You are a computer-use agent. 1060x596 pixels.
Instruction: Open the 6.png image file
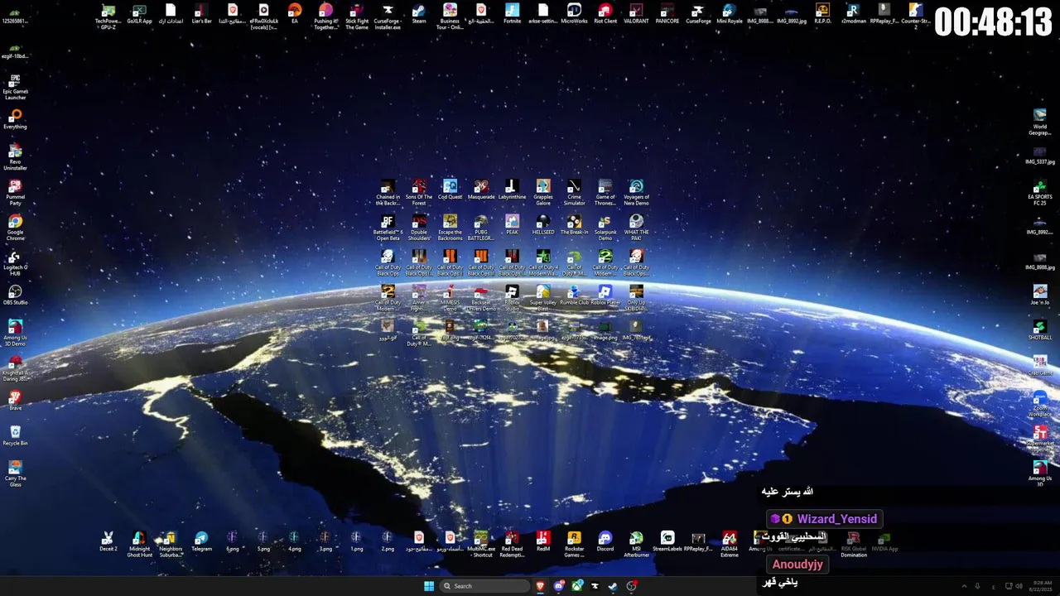click(x=233, y=541)
